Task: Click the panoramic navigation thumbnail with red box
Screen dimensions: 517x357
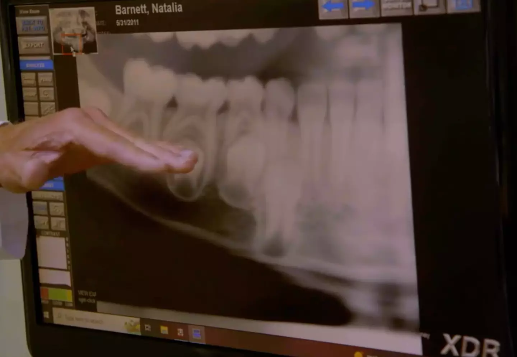Action: pyautogui.click(x=74, y=32)
